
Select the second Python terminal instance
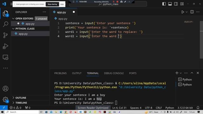[185, 85]
